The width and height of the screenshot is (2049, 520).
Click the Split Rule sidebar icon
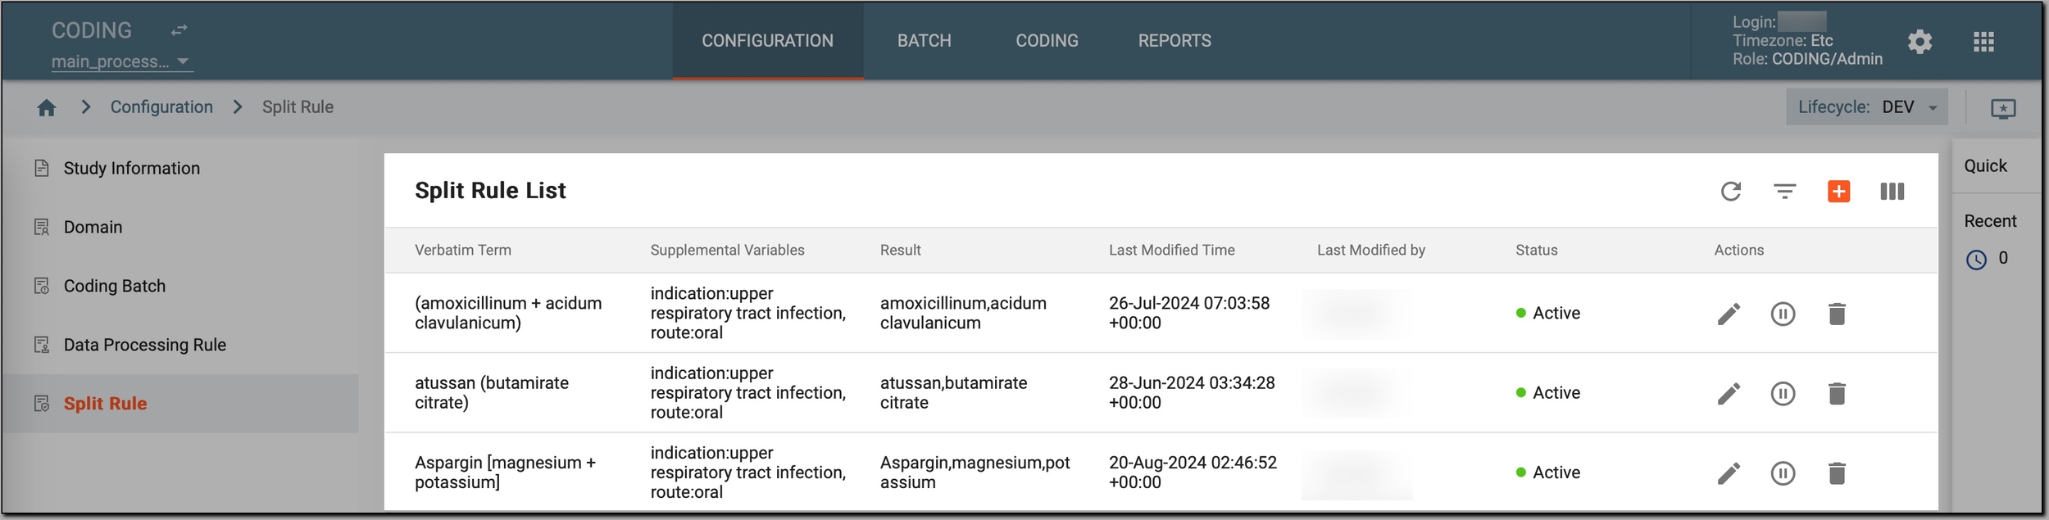click(42, 404)
